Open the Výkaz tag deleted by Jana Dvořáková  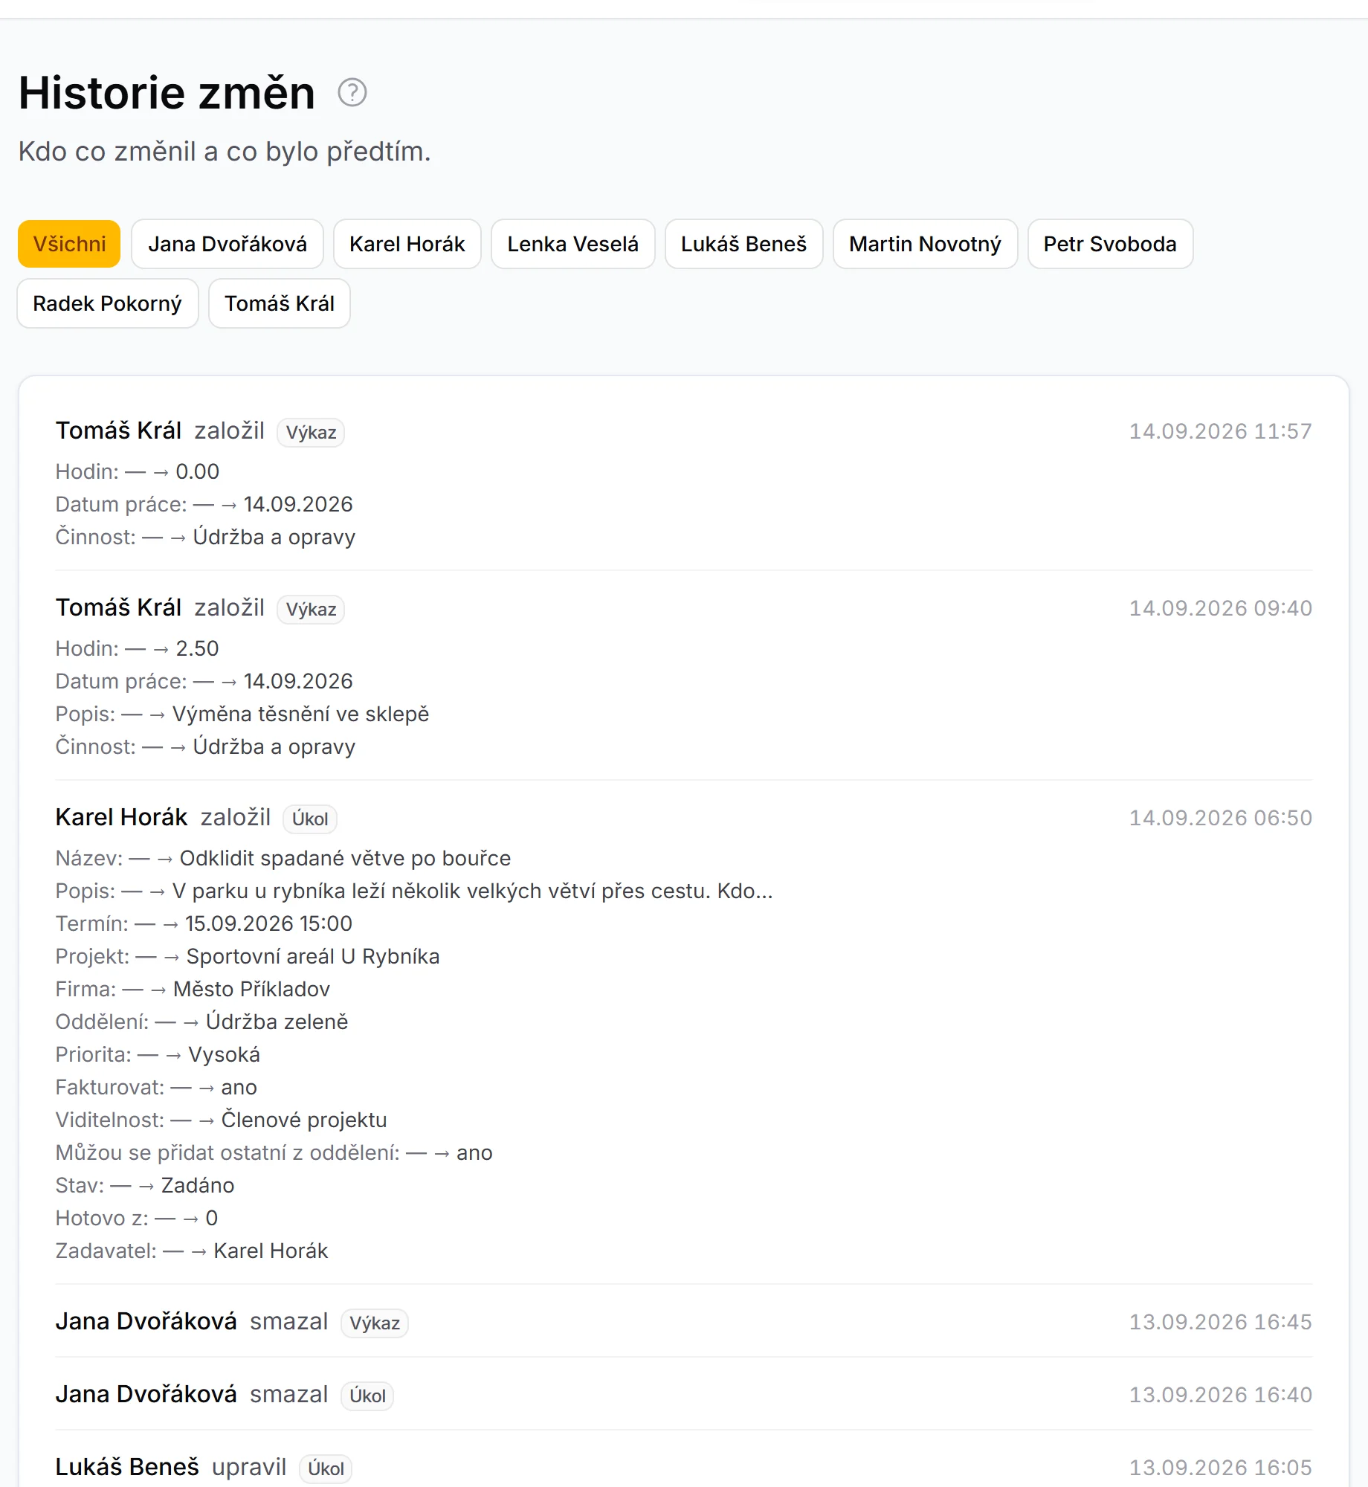[x=375, y=1323]
